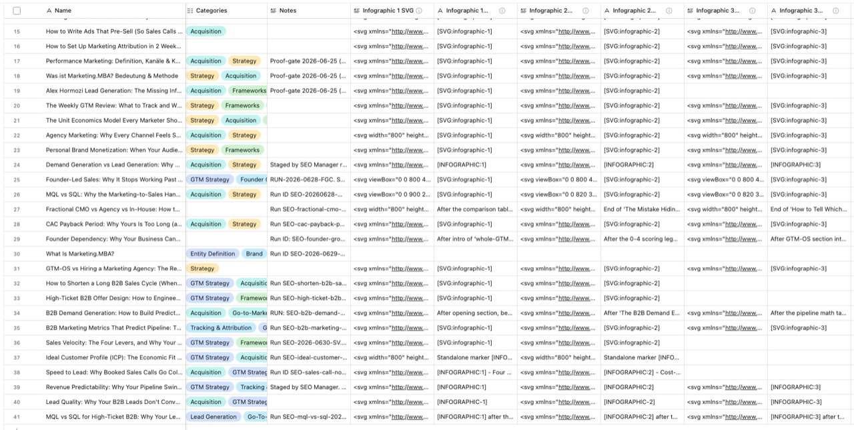
Task: Click 'Standalone marker' Infographic 1 cell in row 37
Action: point(476,357)
